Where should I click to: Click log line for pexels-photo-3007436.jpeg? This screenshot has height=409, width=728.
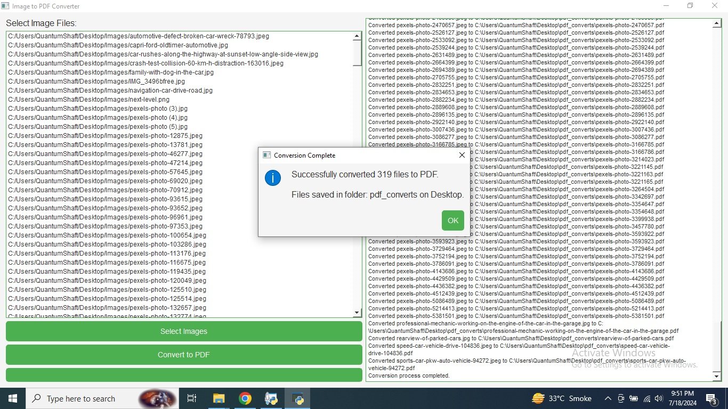[516, 129]
